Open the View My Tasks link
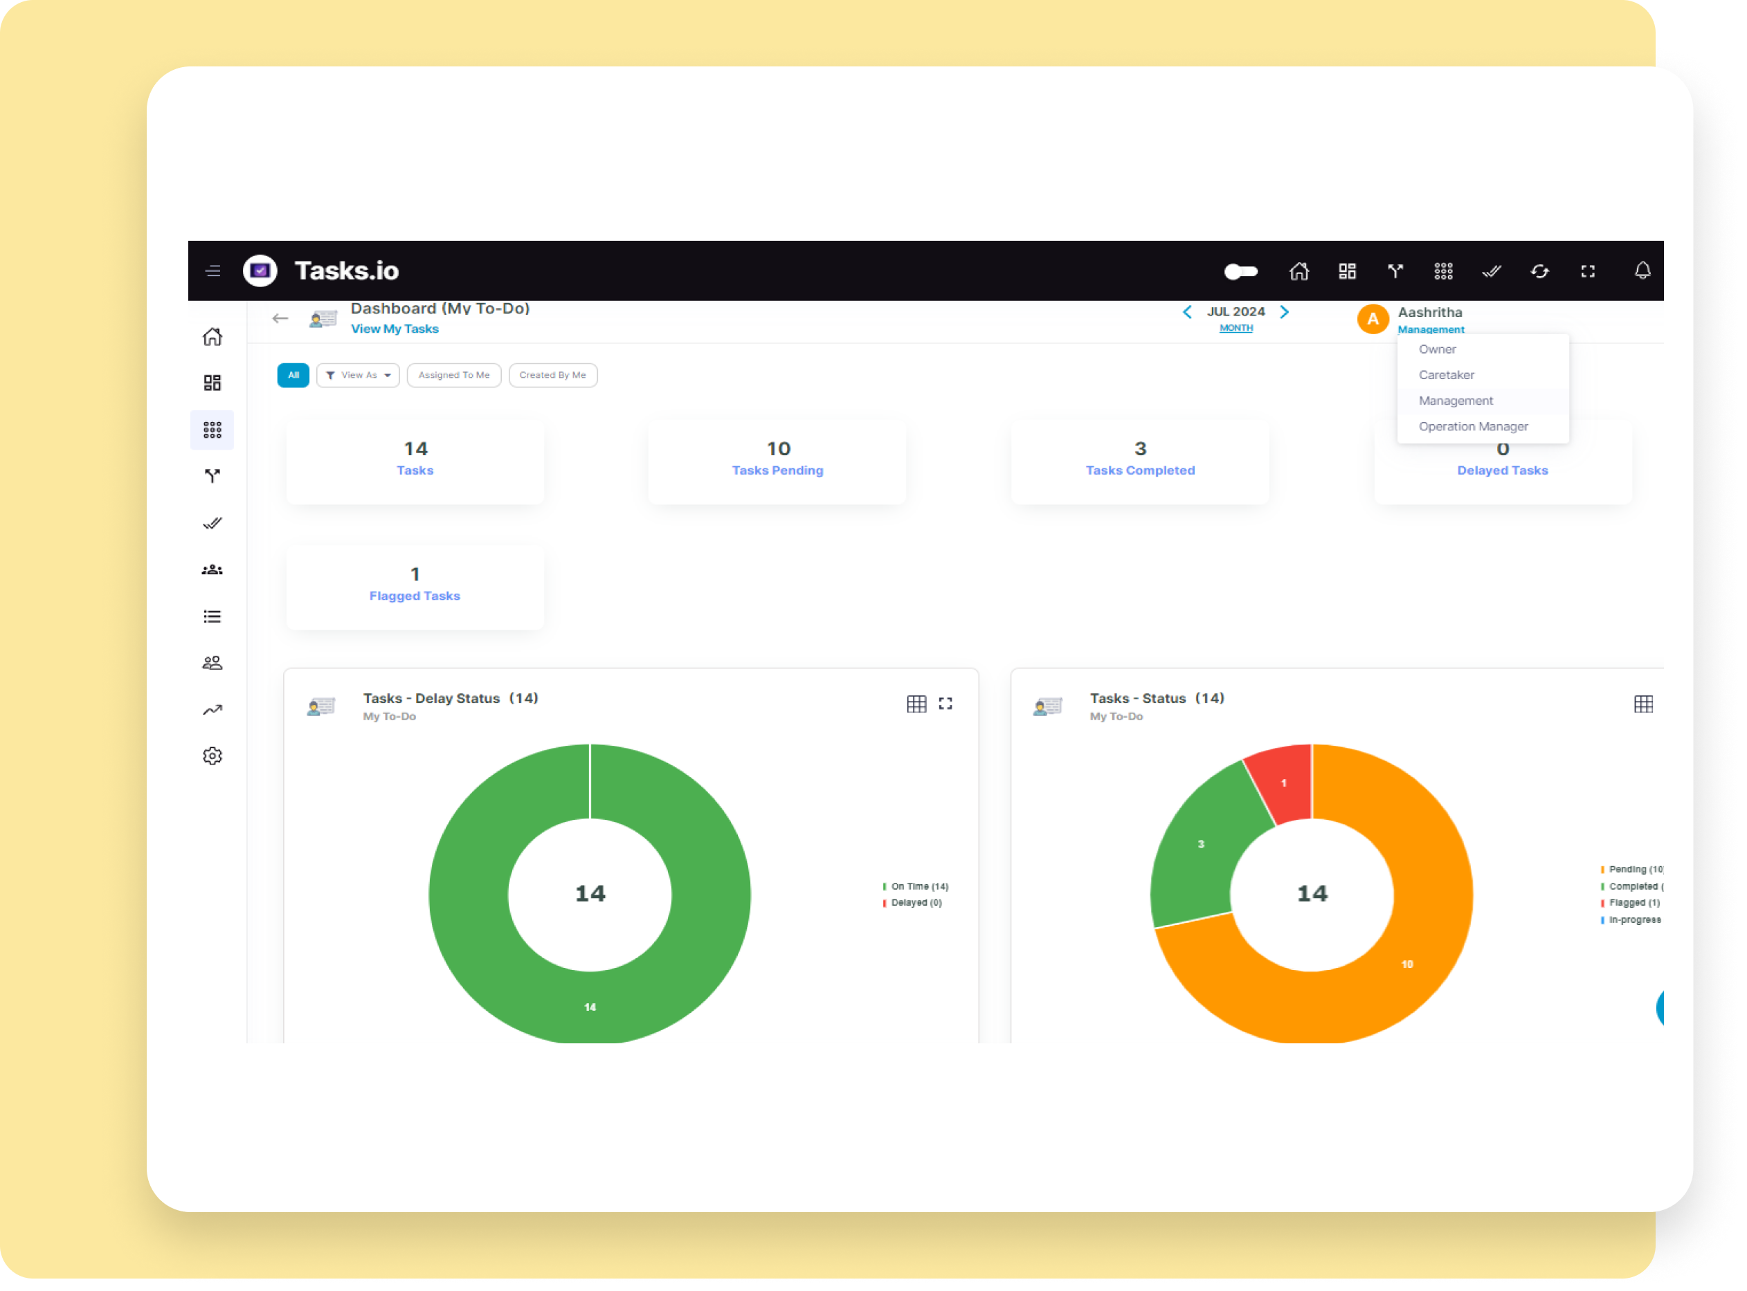 click(395, 329)
